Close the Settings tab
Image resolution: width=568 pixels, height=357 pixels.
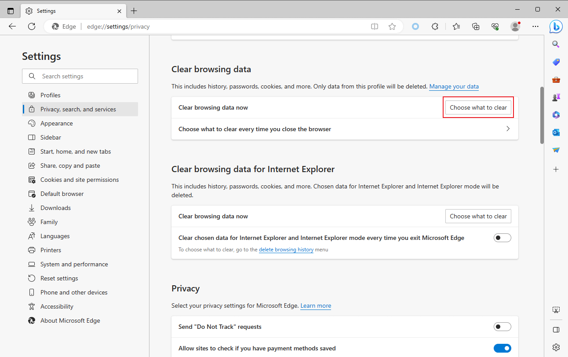pyautogui.click(x=120, y=11)
